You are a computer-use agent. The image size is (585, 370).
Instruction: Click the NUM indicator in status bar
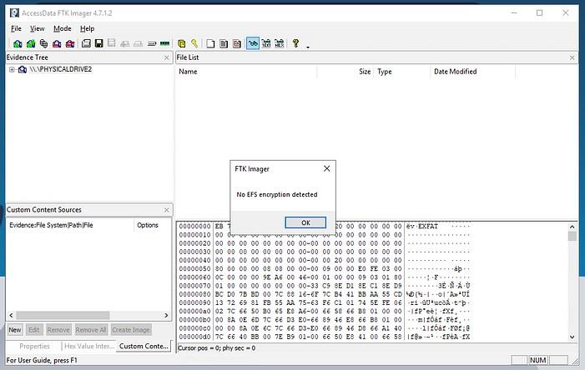pos(538,360)
